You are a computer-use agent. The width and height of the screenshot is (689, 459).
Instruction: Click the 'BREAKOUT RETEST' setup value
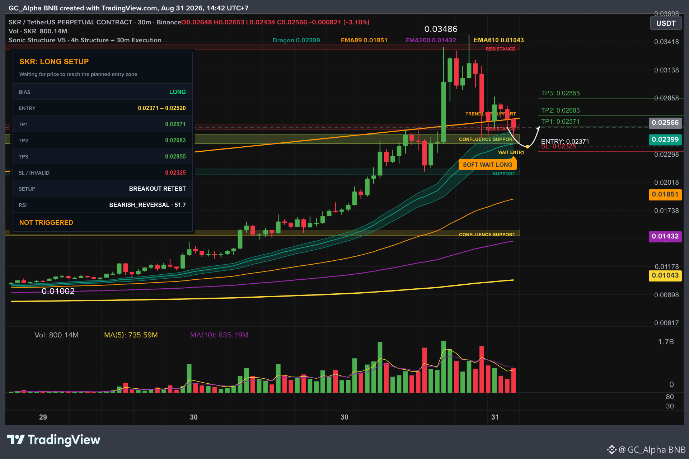point(158,189)
